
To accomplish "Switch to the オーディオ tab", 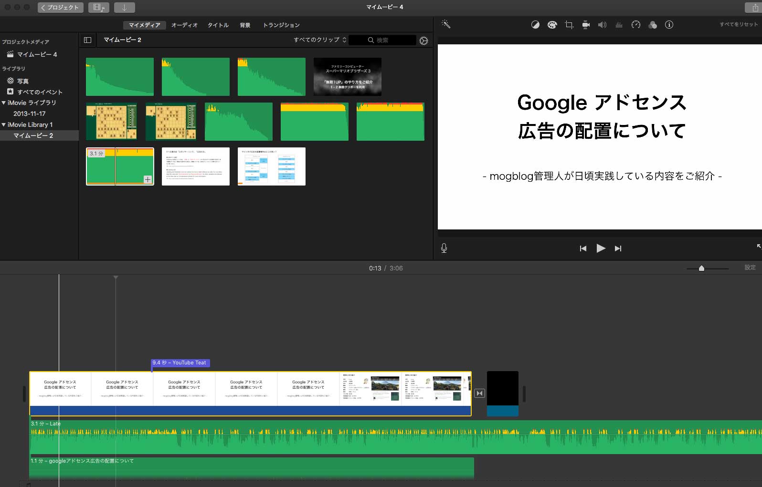I will 184,25.
